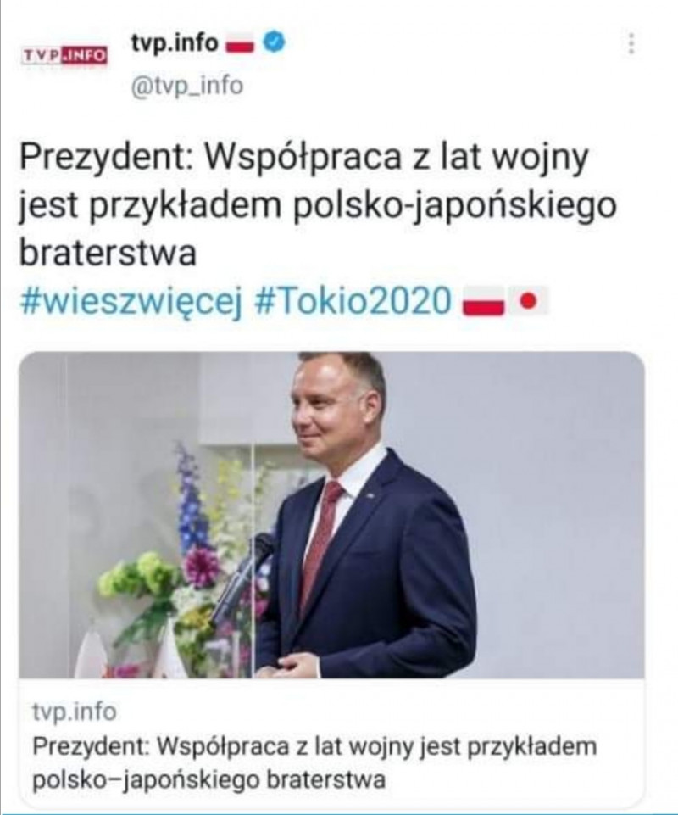Open the three-dot more options menu

631,43
